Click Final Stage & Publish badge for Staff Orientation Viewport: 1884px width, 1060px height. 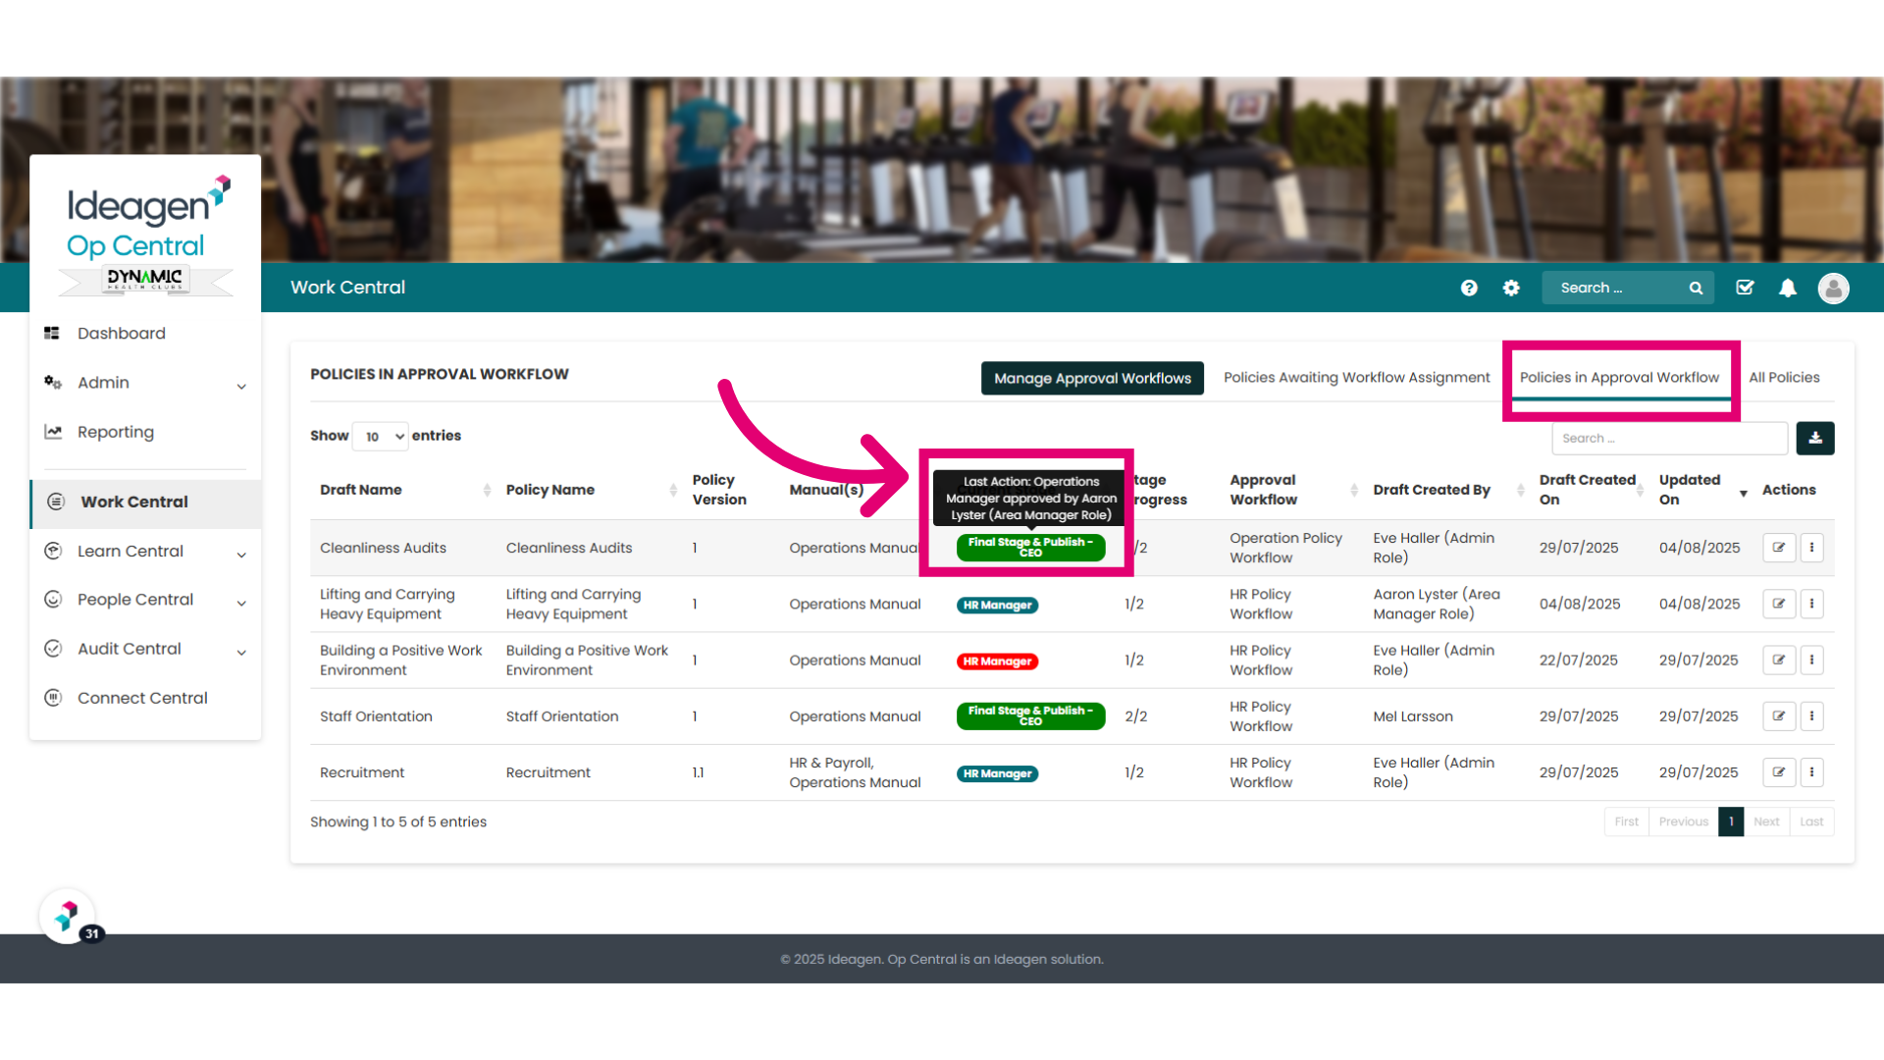1030,716
